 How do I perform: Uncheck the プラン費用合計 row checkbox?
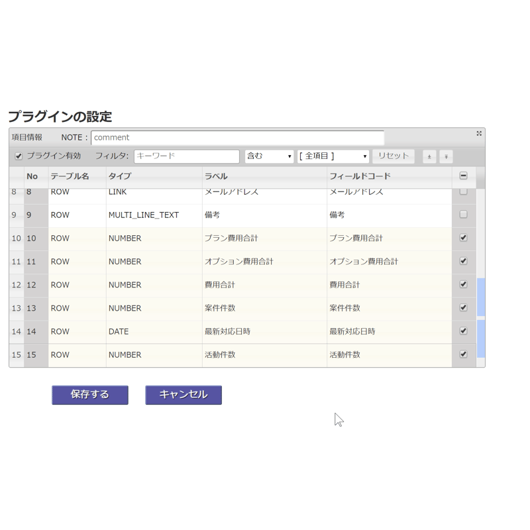click(464, 238)
